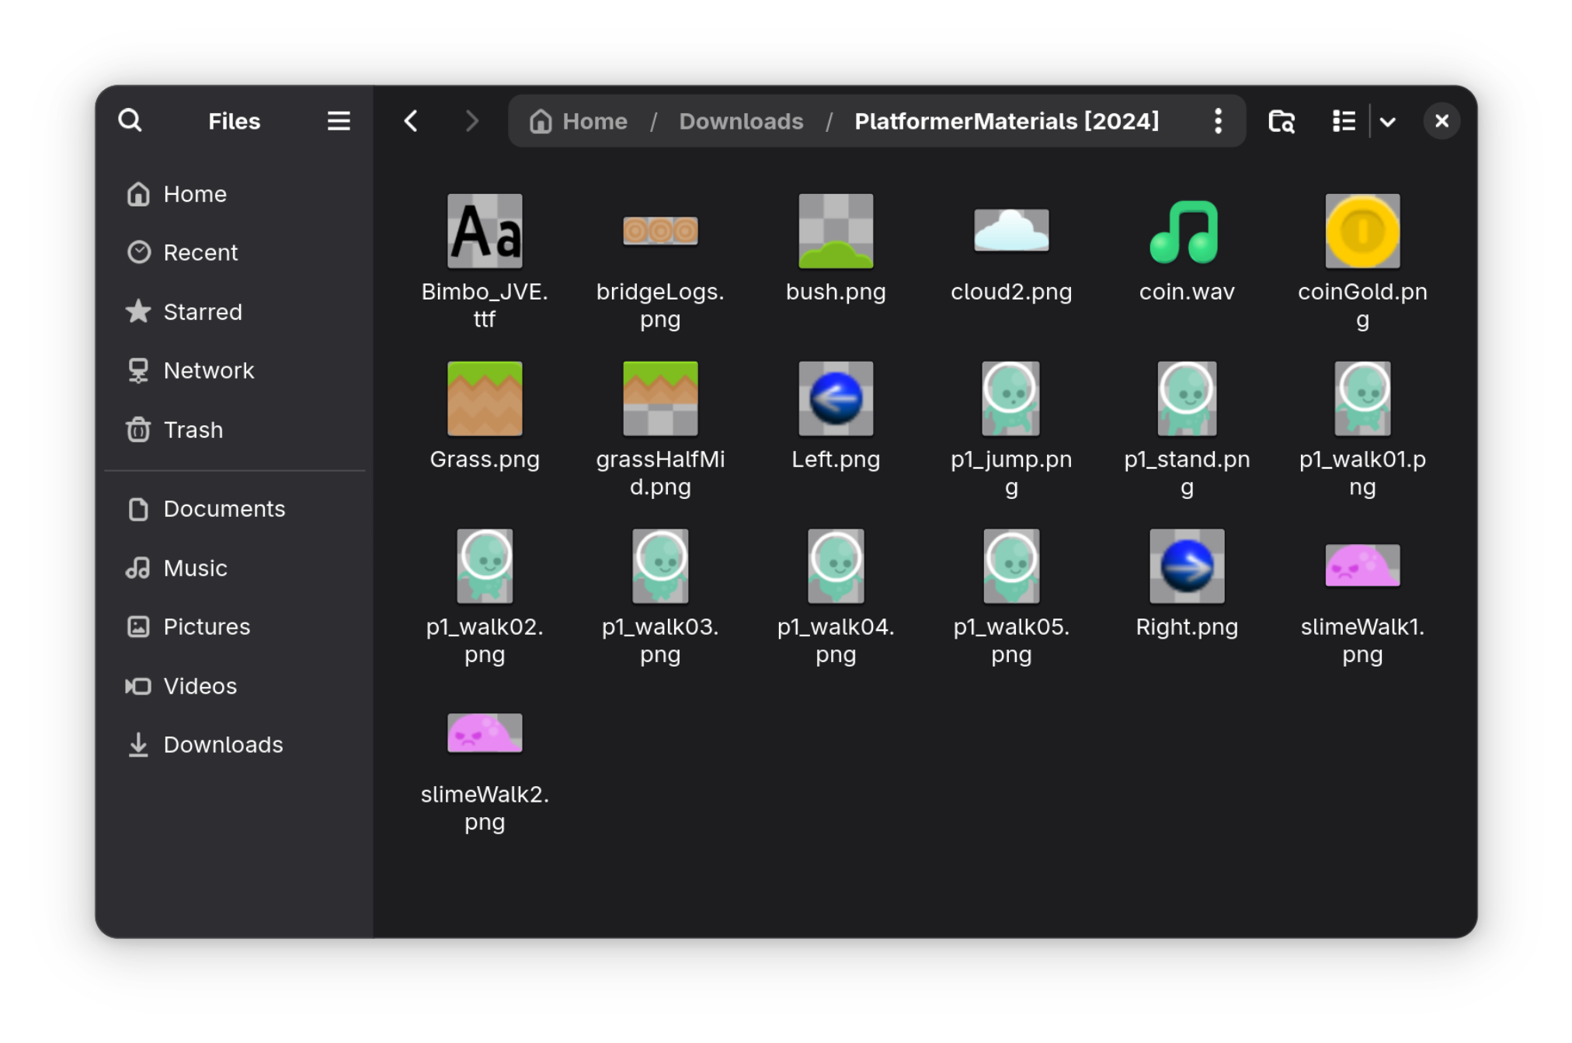Viewport: 1572px width, 1043px height.
Task: Close the Files window
Action: tap(1442, 121)
